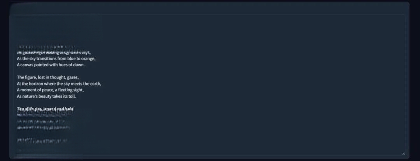The width and height of the screenshot is (420, 161).
Task: Click the word 'fleeting' in the poem
Action: click(65, 90)
